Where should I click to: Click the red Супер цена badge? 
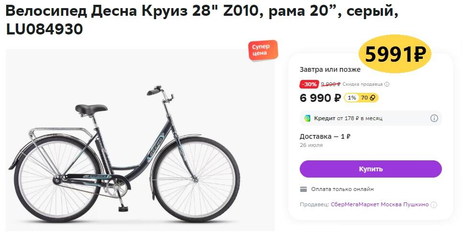coord(262,50)
